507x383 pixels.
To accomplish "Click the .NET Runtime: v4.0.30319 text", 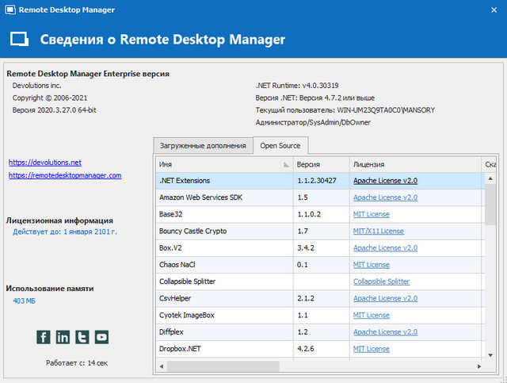I will 297,86.
